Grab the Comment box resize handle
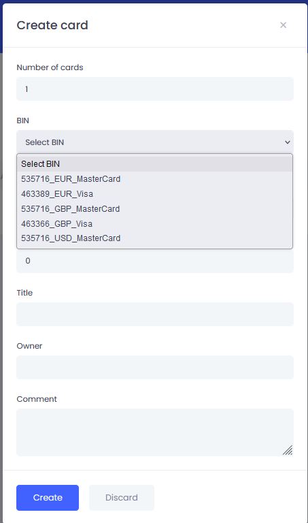Viewport: 308px width, 523px height. (x=288, y=450)
